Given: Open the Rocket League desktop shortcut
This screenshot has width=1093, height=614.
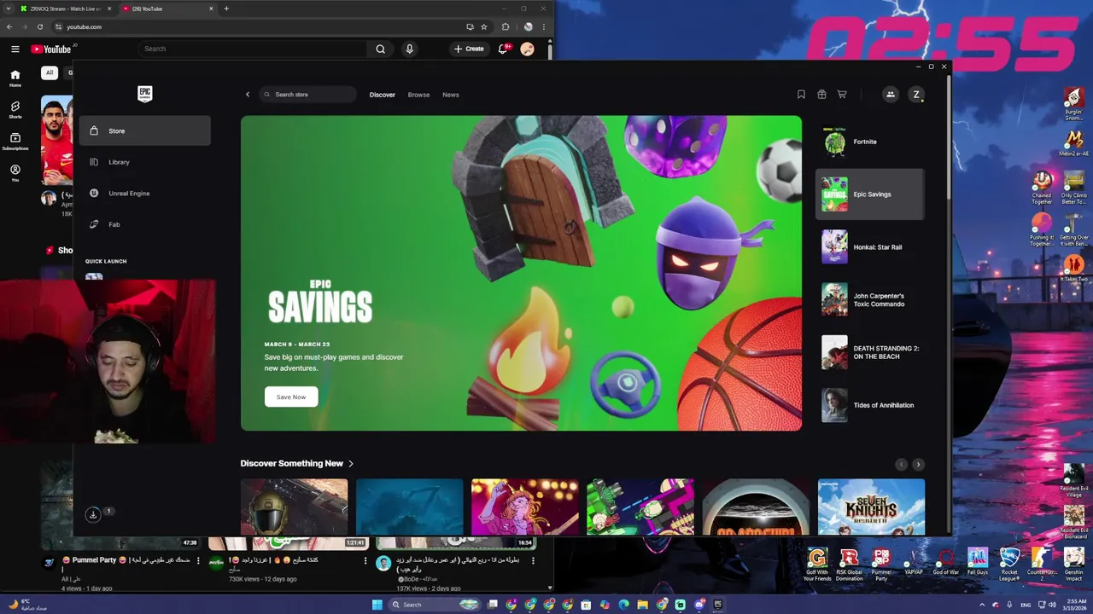Looking at the screenshot, I should click(1009, 565).
